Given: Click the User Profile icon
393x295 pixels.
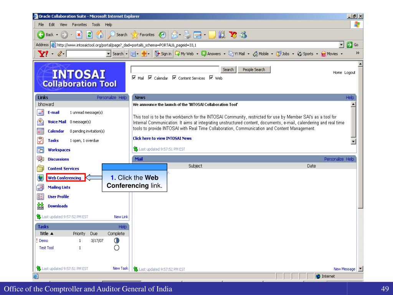Looking at the screenshot, I should click(40, 196).
